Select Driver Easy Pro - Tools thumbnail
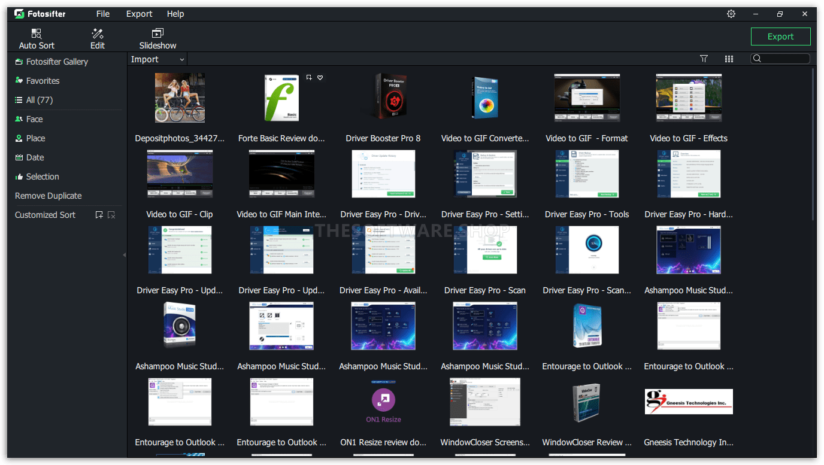824x465 pixels. 587,174
